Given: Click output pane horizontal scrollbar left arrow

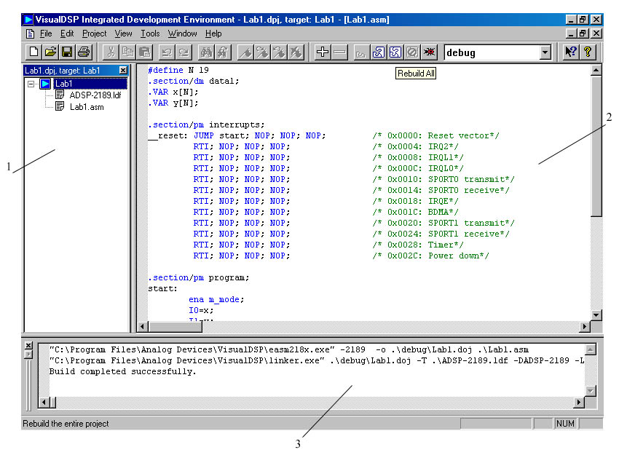Looking at the screenshot, I should tap(44, 402).
